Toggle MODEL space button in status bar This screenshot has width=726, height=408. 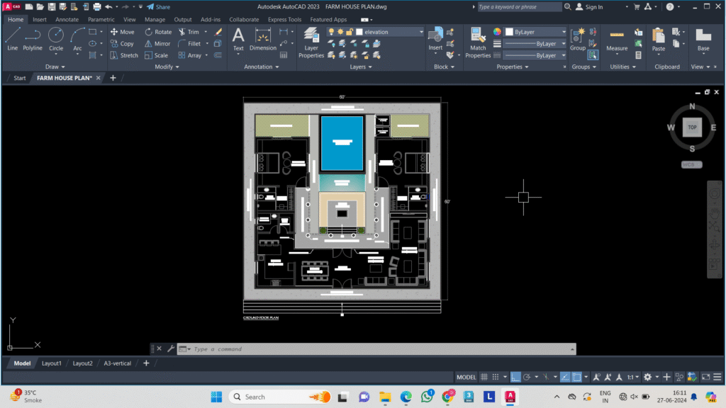(466, 377)
